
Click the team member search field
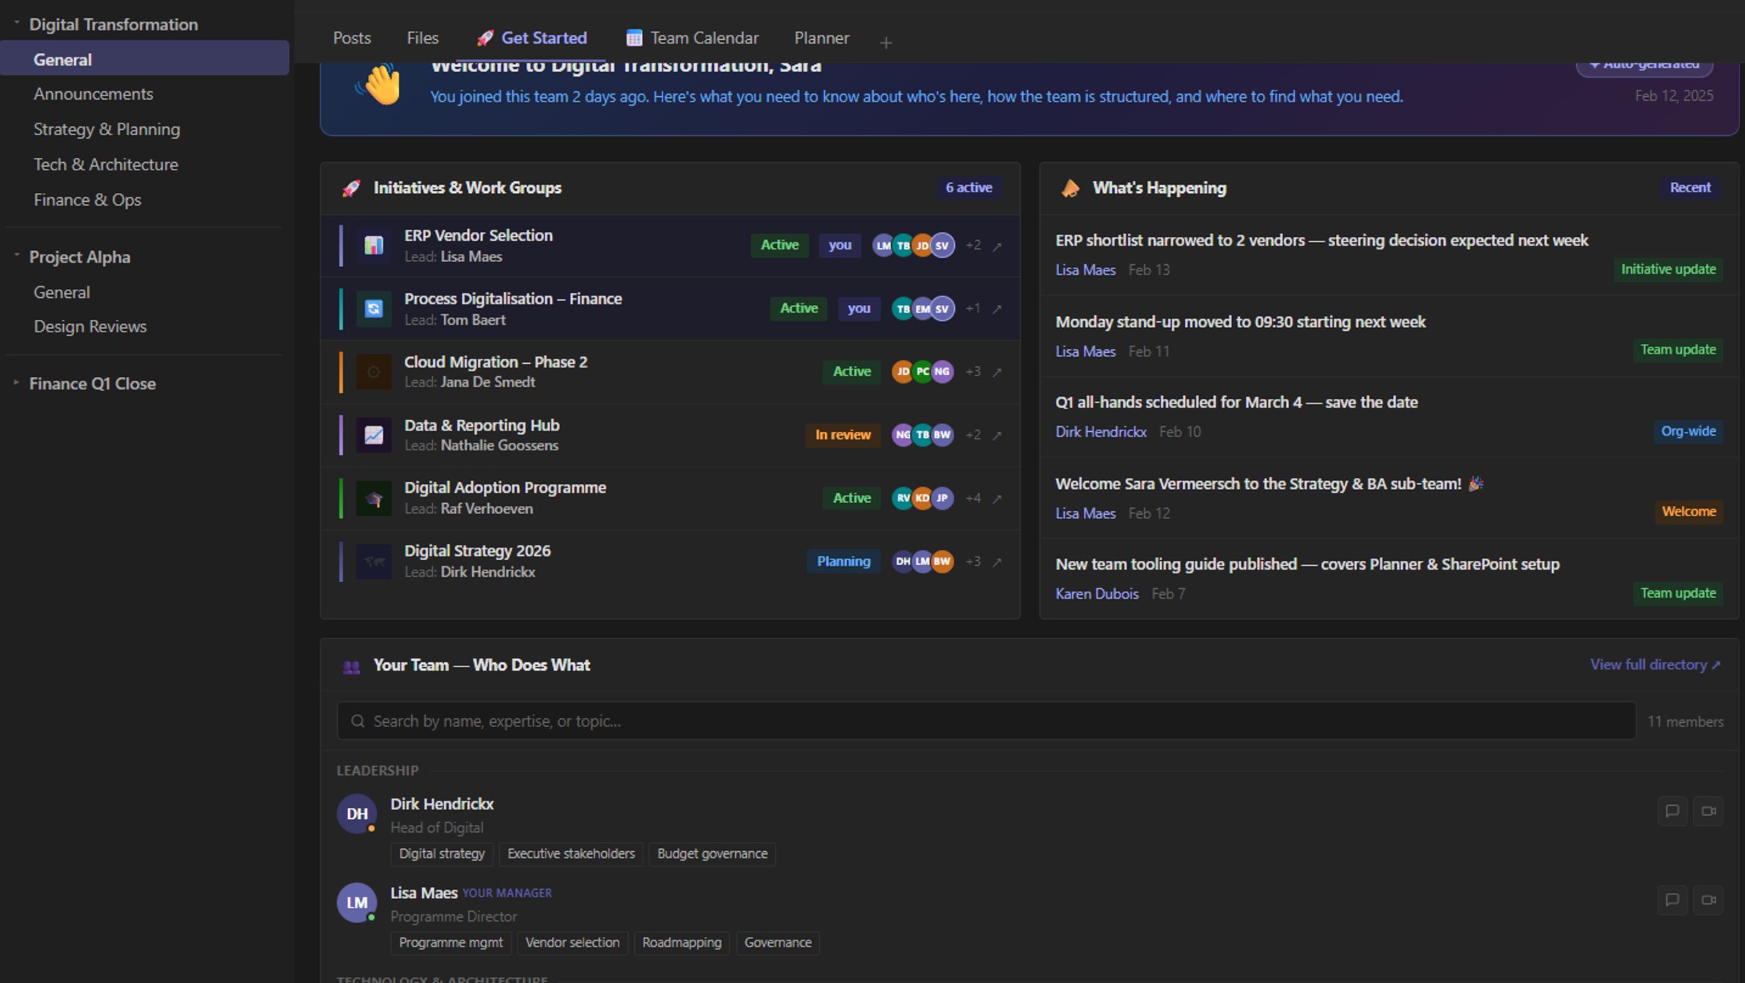coord(986,721)
